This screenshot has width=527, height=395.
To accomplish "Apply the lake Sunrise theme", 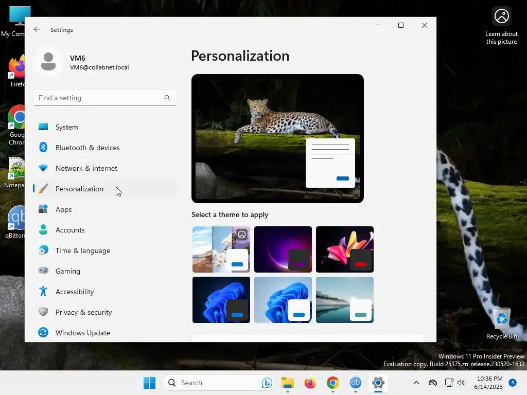I will (345, 300).
